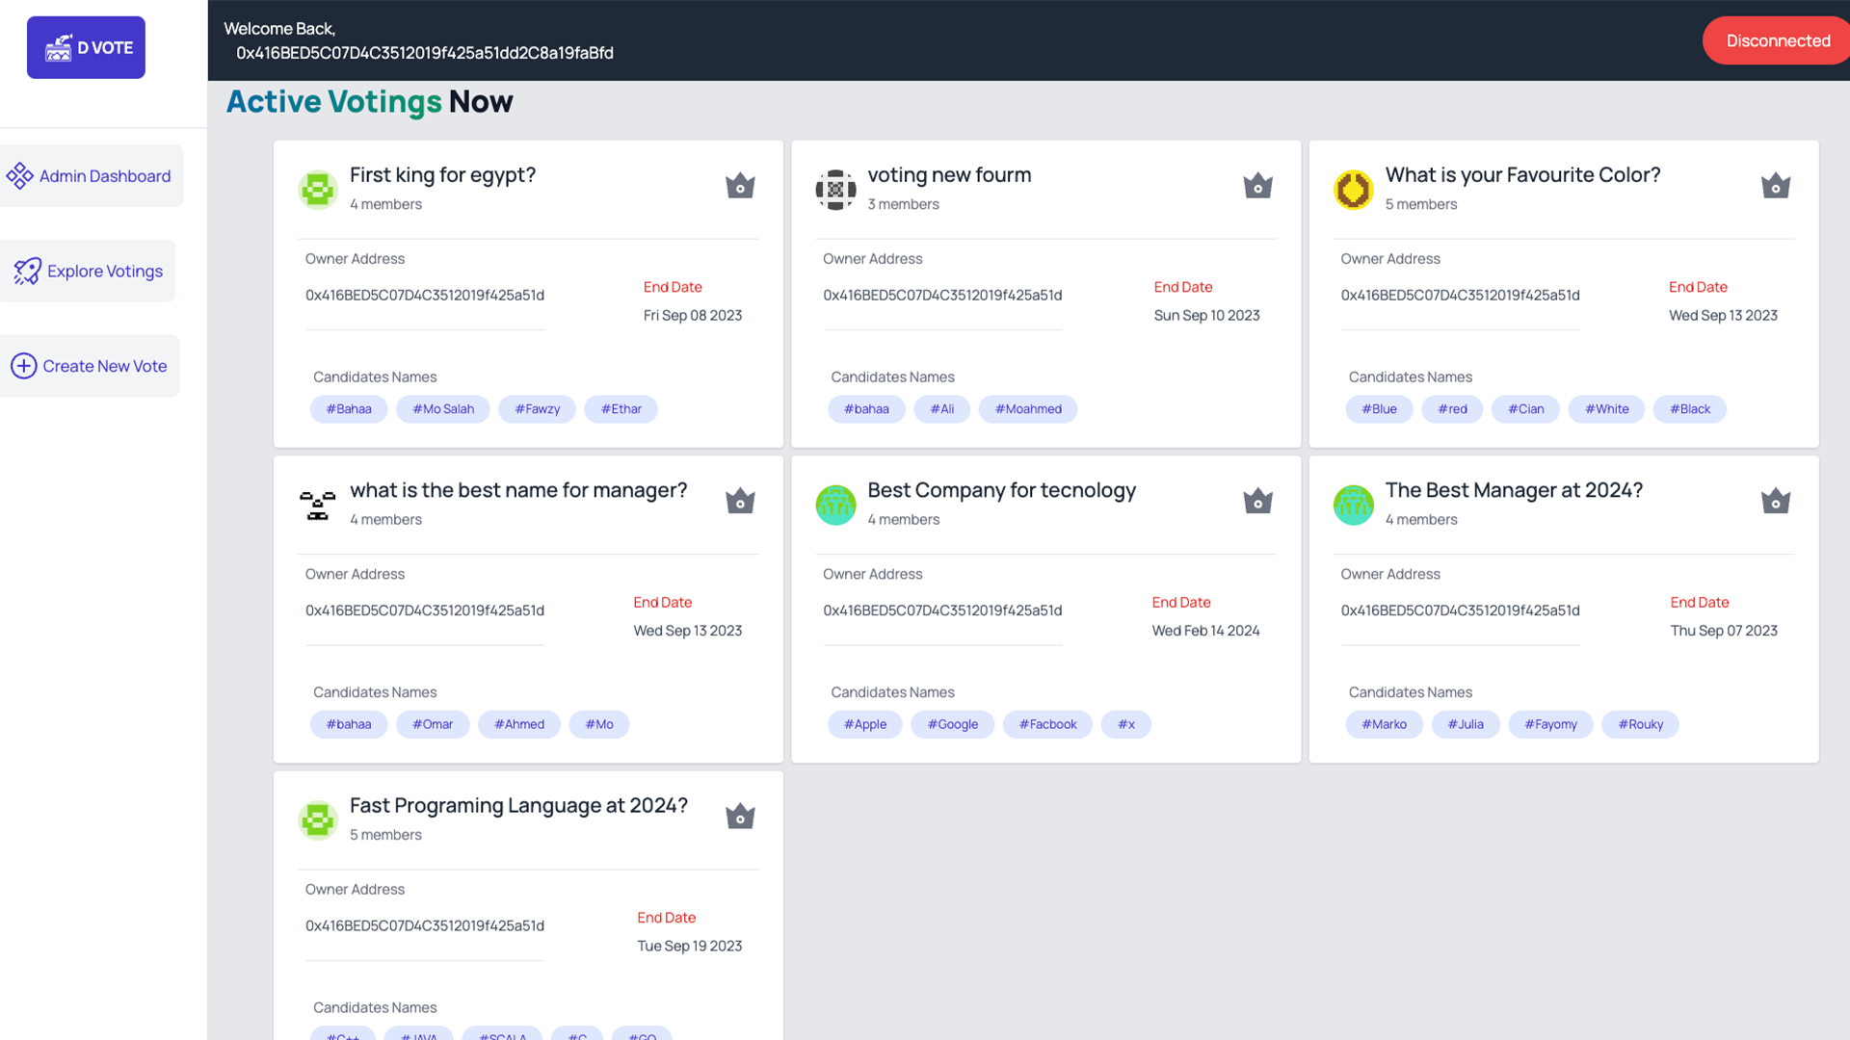1850x1040 pixels.
Task: Click crown icon on First king for egypt card
Action: [x=739, y=186]
